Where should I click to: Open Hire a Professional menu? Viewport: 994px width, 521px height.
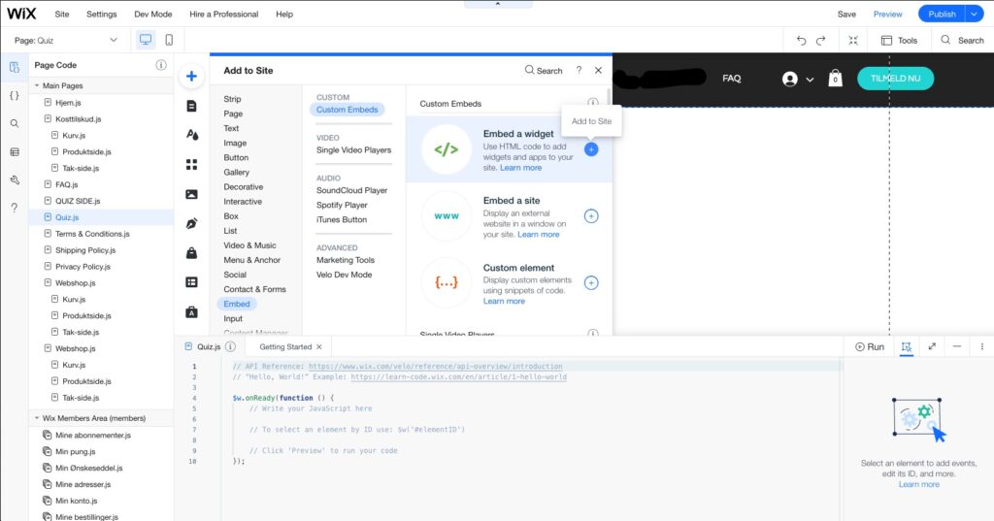pos(224,14)
